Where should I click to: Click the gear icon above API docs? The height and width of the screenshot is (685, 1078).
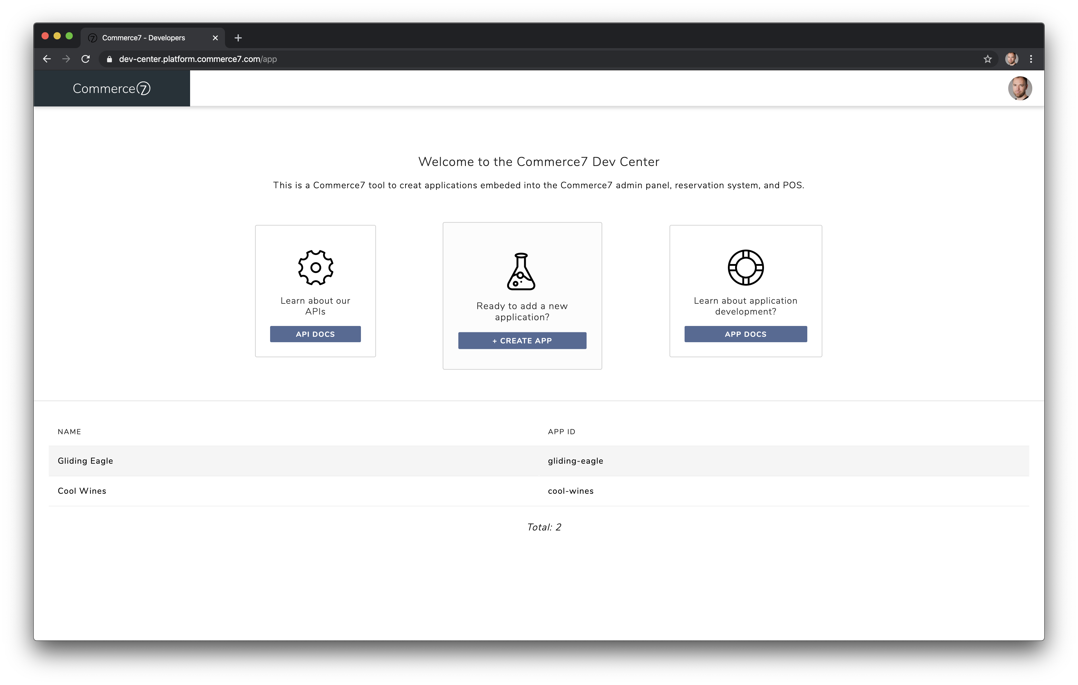click(x=316, y=268)
